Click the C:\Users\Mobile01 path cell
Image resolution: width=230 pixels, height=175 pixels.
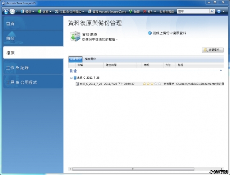click(200, 84)
